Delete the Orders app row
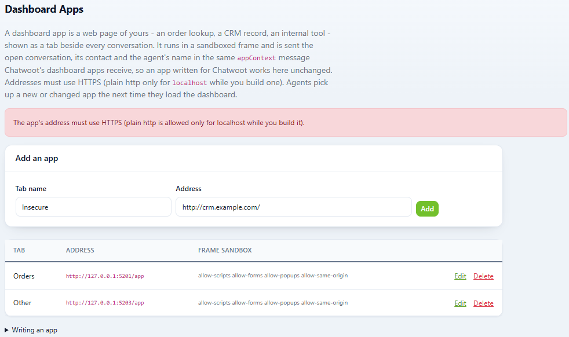This screenshot has height=337, width=569. [x=483, y=276]
